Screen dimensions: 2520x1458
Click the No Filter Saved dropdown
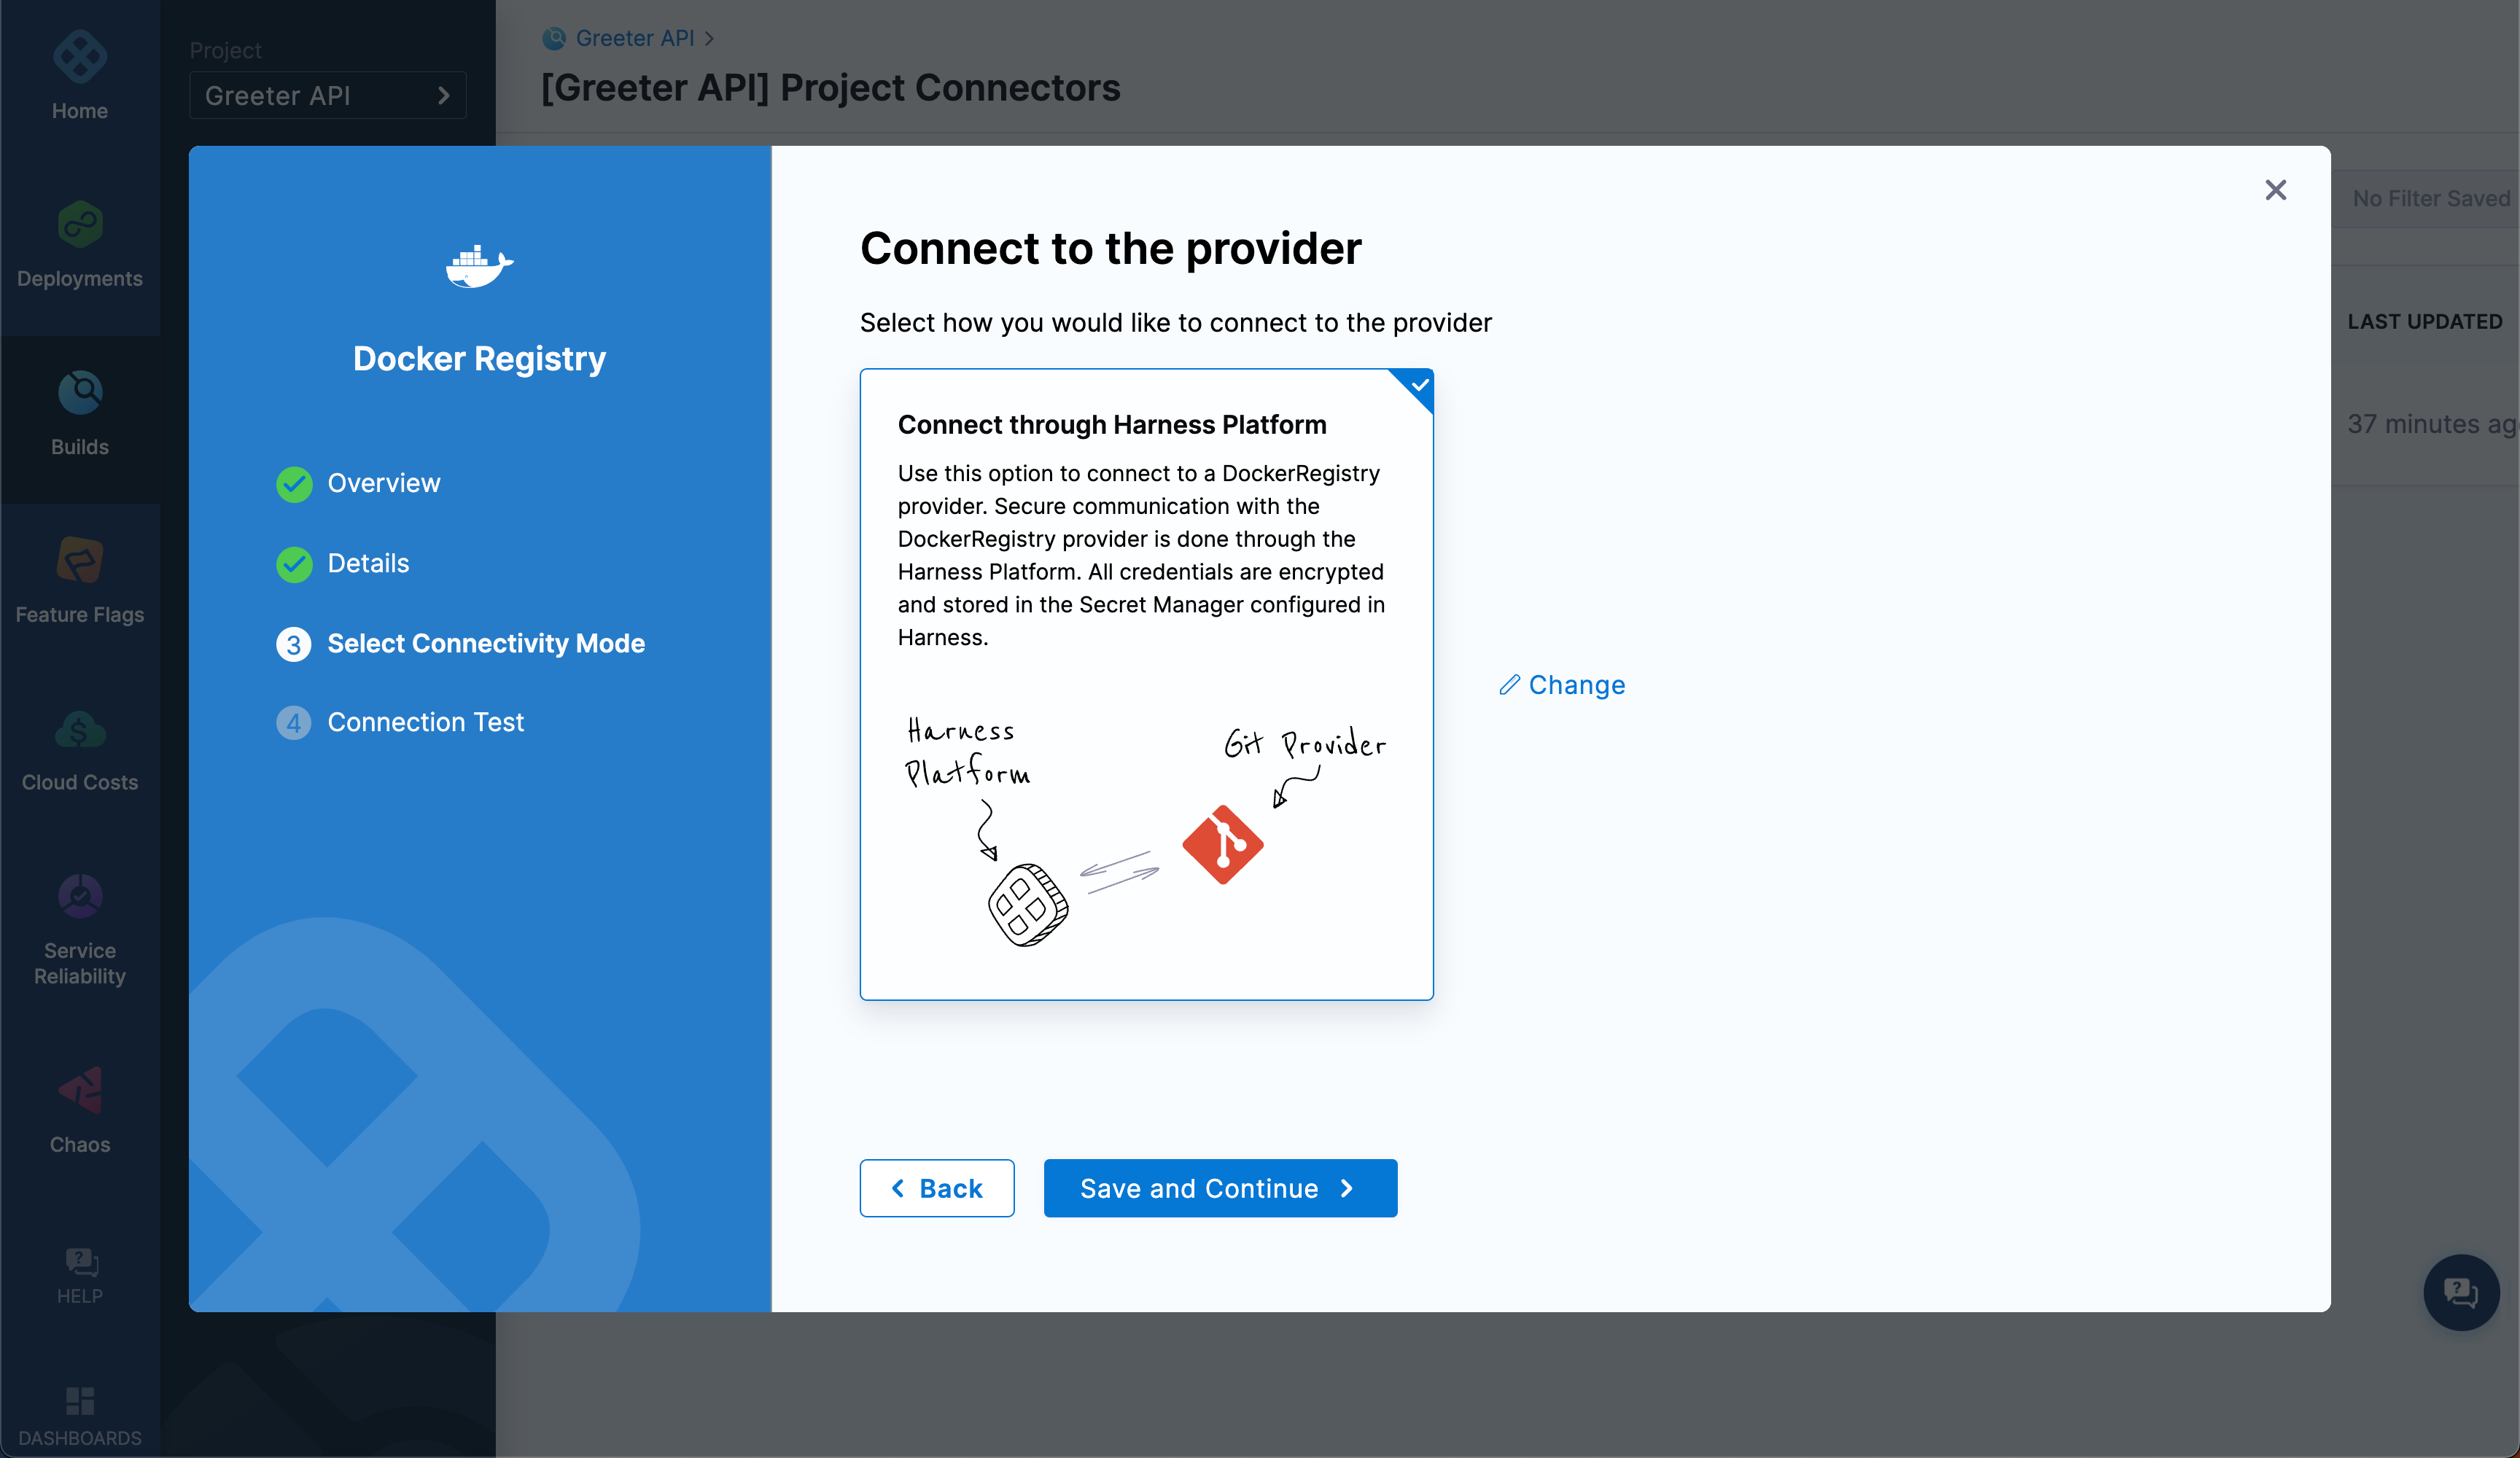pos(2430,199)
